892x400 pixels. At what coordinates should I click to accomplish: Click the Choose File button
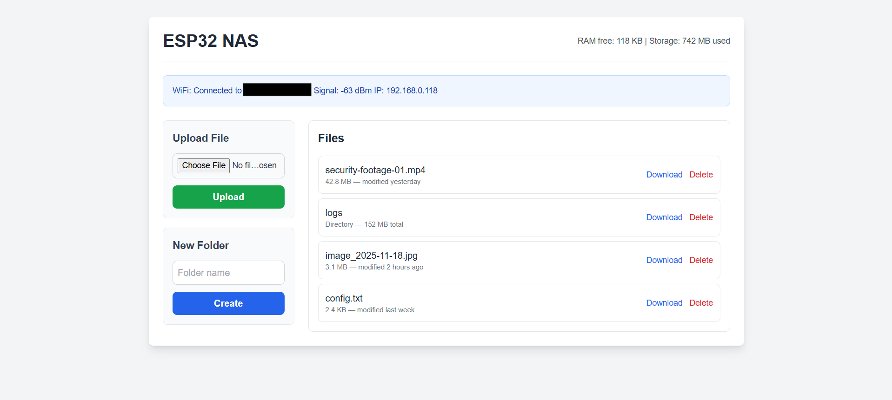(203, 165)
